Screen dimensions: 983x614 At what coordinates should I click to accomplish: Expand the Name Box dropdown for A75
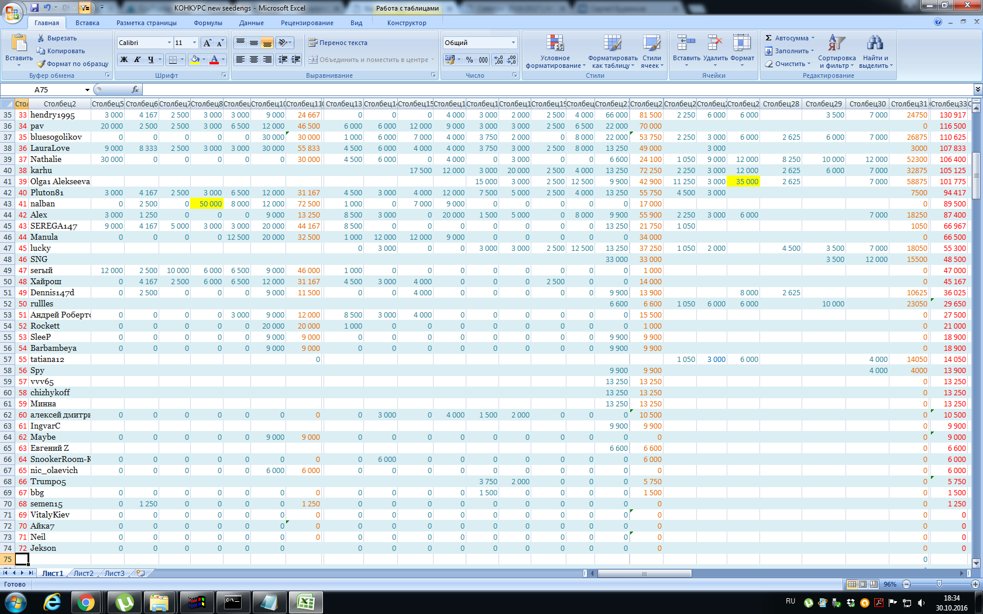point(87,90)
